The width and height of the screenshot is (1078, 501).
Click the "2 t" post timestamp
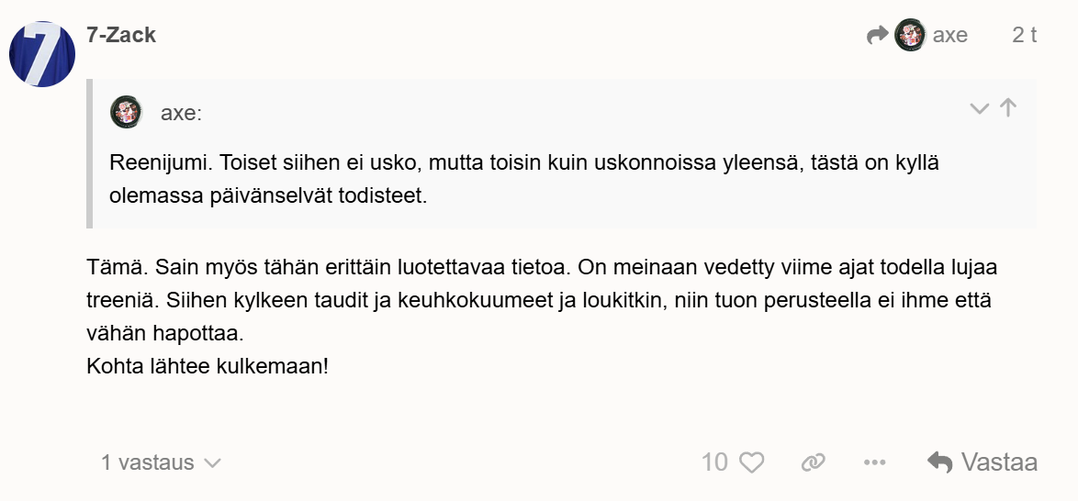click(1024, 36)
